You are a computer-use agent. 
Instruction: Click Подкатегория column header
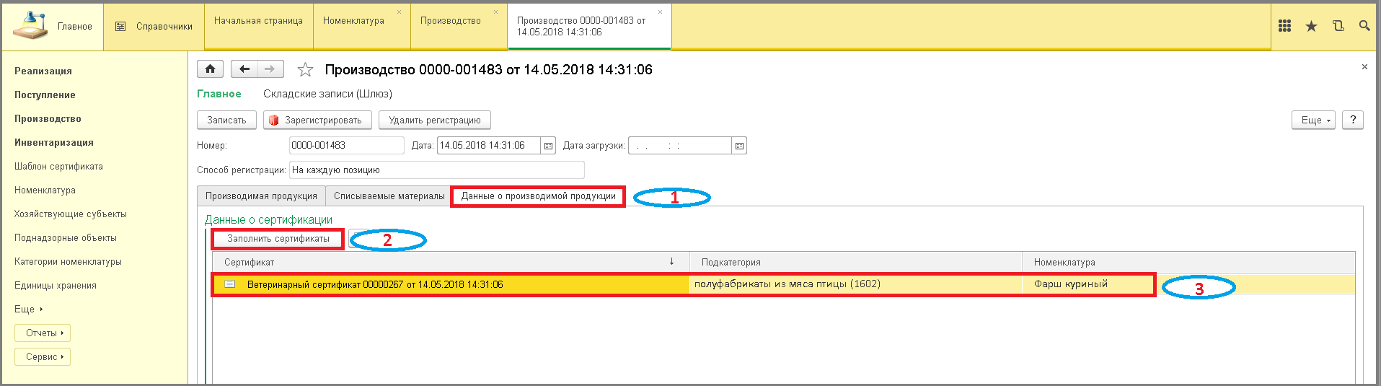click(x=856, y=262)
